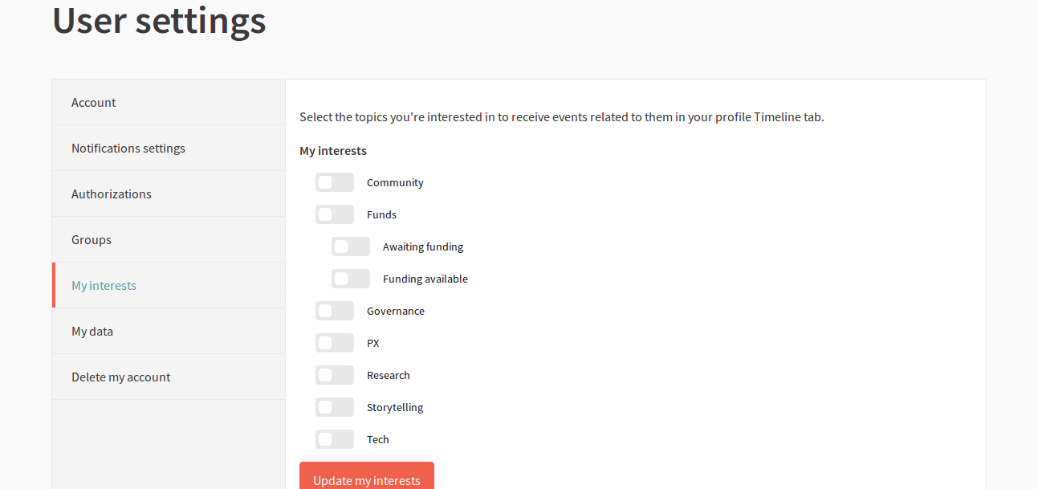Select the Groups sidebar entry
The width and height of the screenshot is (1038, 489).
[x=91, y=239]
